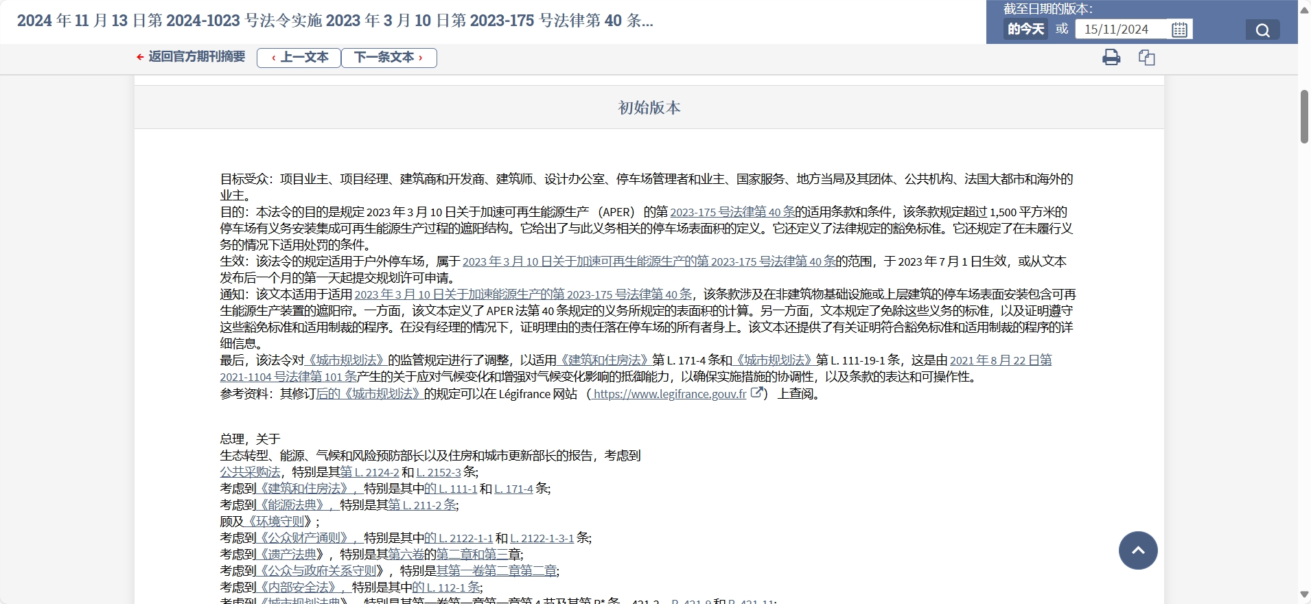Open the 的 L. 112-1 条 link

pyautogui.click(x=446, y=588)
